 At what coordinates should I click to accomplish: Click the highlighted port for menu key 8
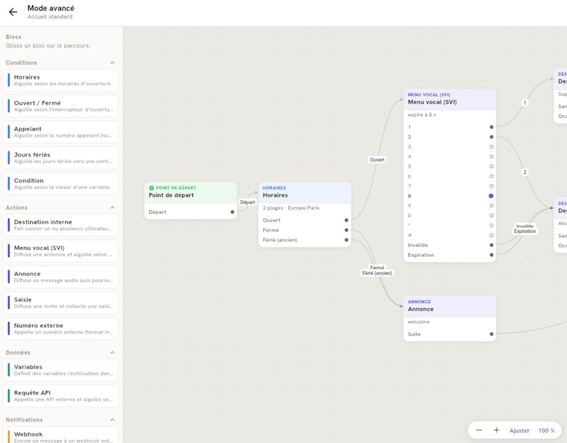click(491, 196)
